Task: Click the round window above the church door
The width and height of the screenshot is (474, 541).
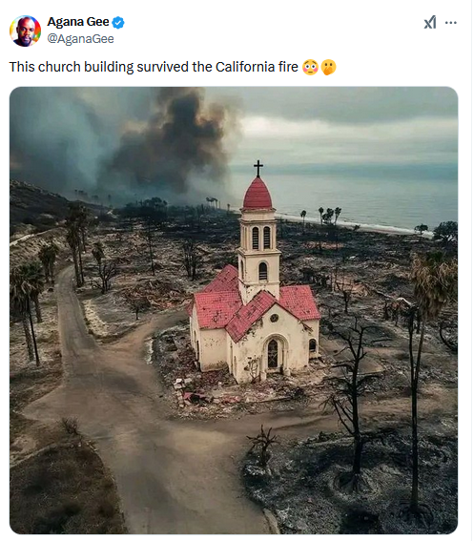Action: [x=275, y=318]
